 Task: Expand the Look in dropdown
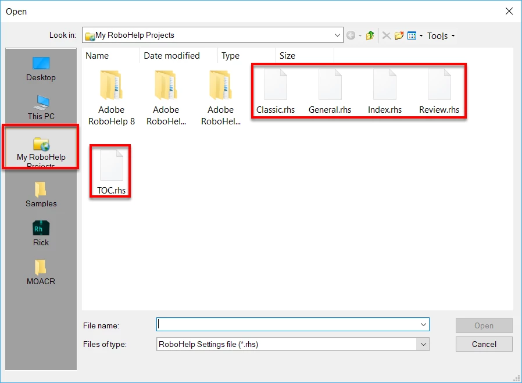pyautogui.click(x=337, y=35)
